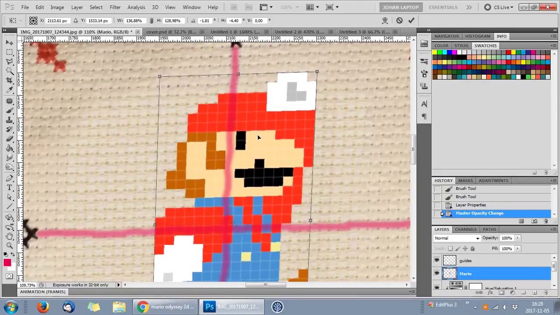
Task: Open the Layers panel options menu
Action: point(554,229)
